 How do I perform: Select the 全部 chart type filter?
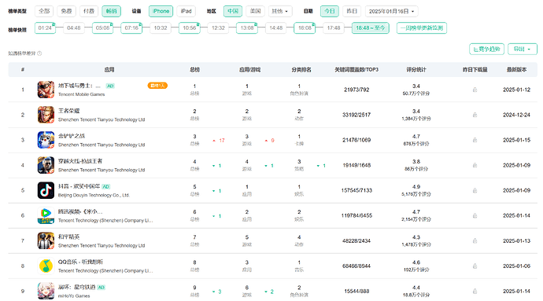(x=44, y=11)
